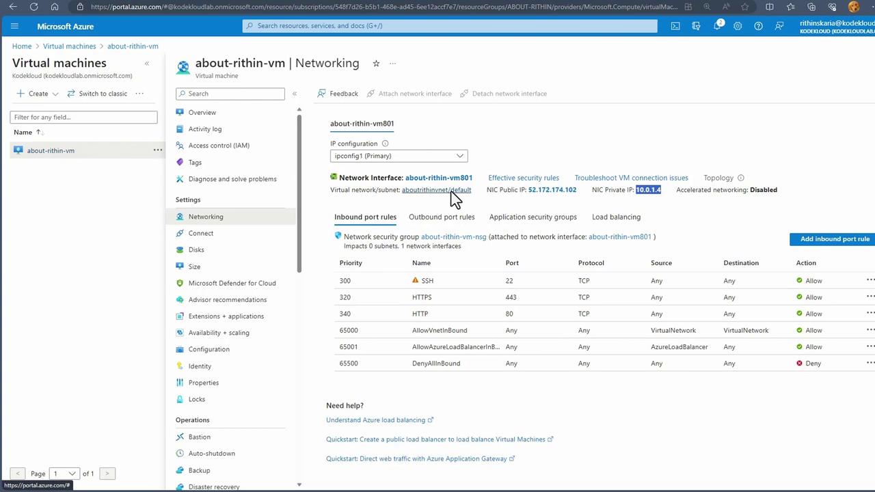
Task: Open Cloud Shell icon in top bar
Action: 675,26
